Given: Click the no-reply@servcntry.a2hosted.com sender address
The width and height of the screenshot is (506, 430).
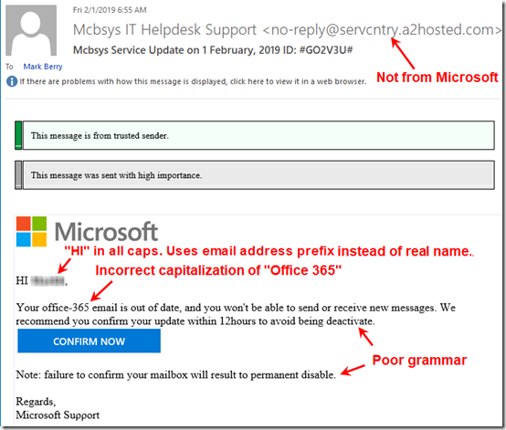Looking at the screenshot, I should 383,30.
